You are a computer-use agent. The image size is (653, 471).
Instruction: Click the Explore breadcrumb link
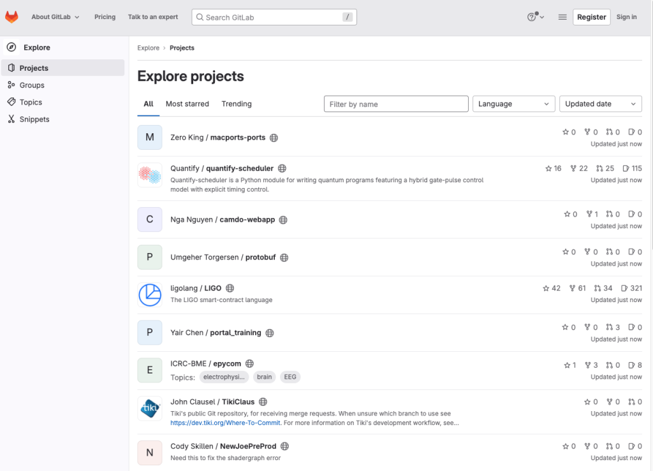click(x=148, y=48)
